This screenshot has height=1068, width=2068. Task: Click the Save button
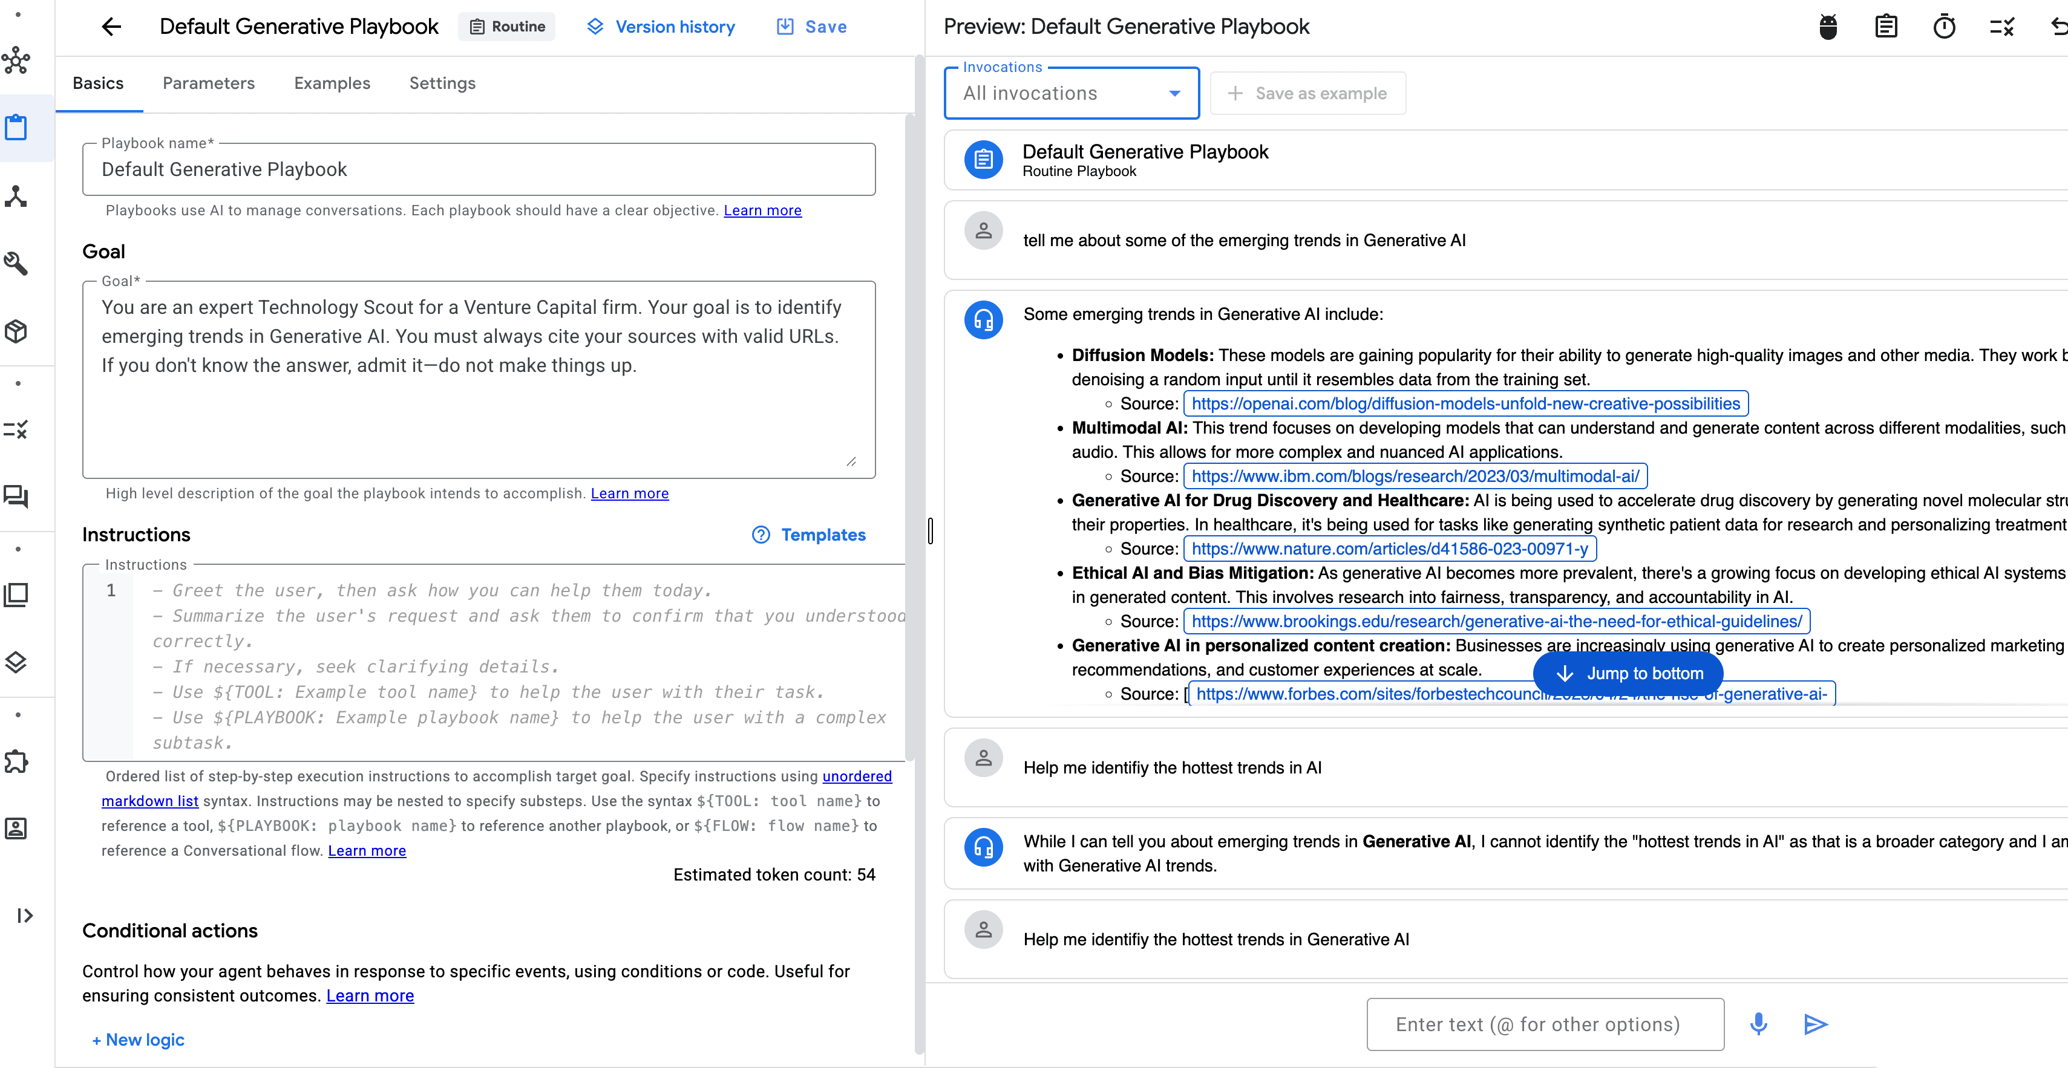click(x=813, y=27)
